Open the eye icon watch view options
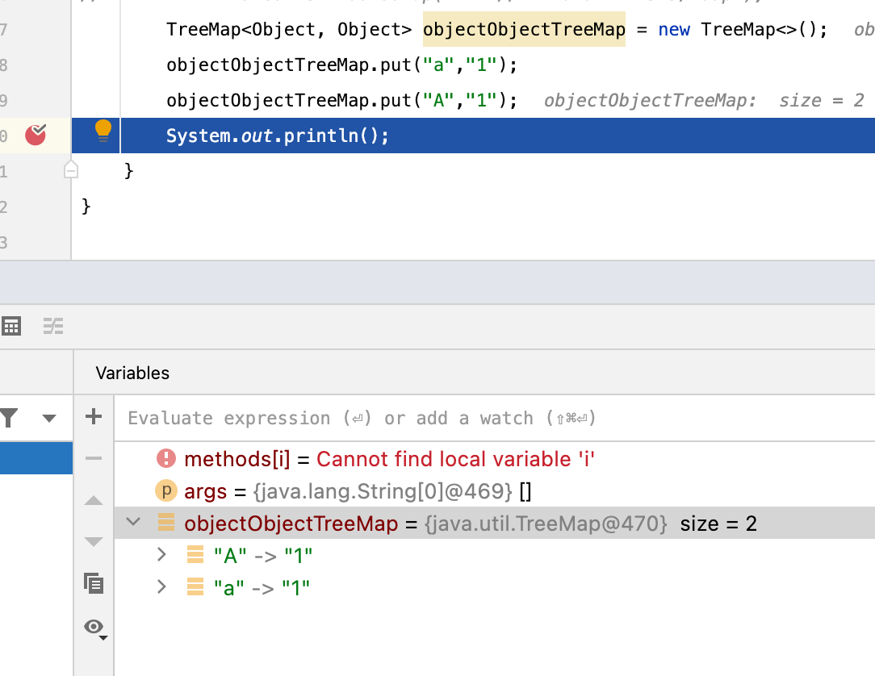 (94, 627)
